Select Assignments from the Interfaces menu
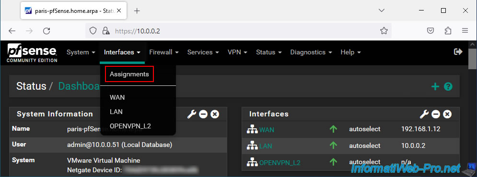This screenshot has height=177, width=477. click(129, 74)
